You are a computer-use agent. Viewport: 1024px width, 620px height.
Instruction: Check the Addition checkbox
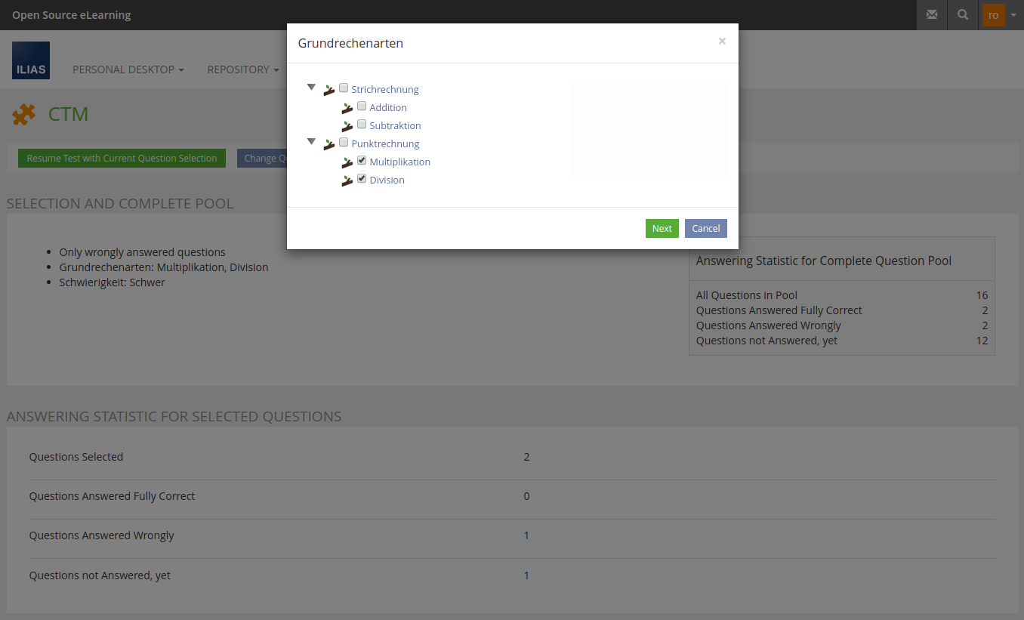[362, 106]
